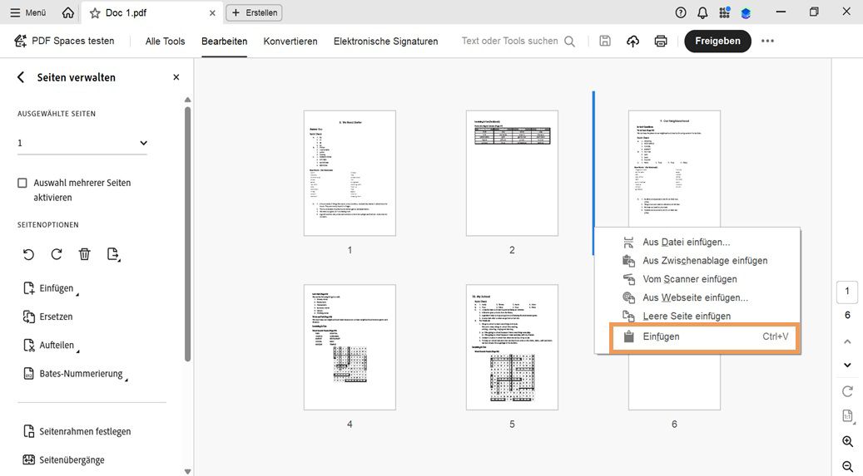Rotate page counterclockwise icon
Viewport: 863px width, 476px height.
(x=28, y=254)
